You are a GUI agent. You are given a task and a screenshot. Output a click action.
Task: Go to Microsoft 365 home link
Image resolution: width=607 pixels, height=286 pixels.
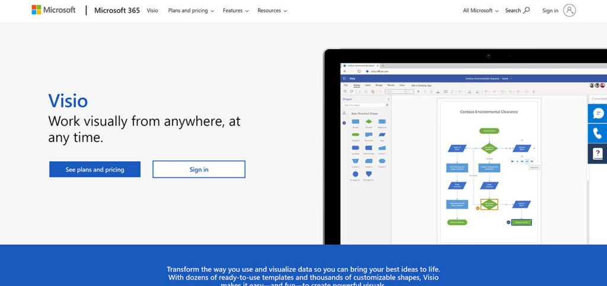(x=117, y=11)
